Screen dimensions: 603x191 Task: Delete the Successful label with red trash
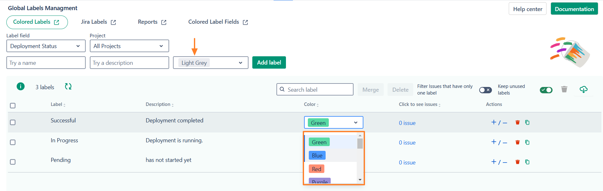click(x=517, y=122)
